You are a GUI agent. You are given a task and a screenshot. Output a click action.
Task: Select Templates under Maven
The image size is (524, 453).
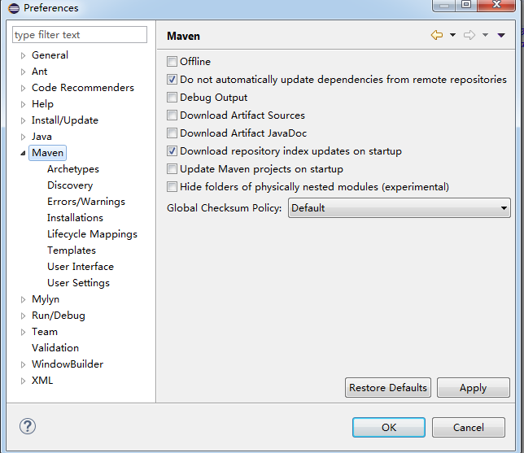click(x=72, y=250)
